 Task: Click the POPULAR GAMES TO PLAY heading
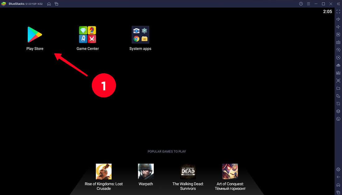(166, 152)
